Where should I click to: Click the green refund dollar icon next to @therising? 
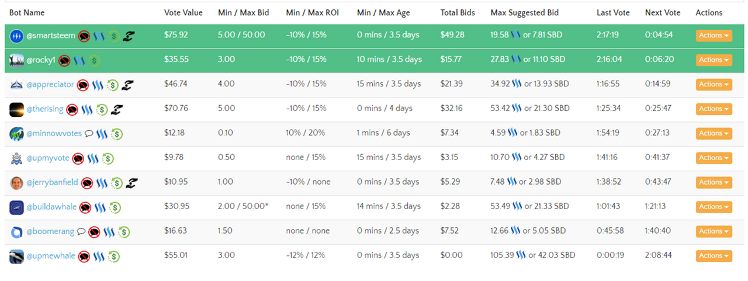[102, 109]
